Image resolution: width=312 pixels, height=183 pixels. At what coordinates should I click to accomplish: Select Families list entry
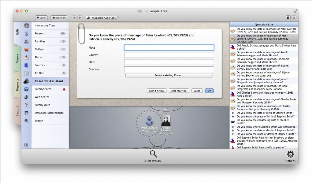[x=50, y=41]
